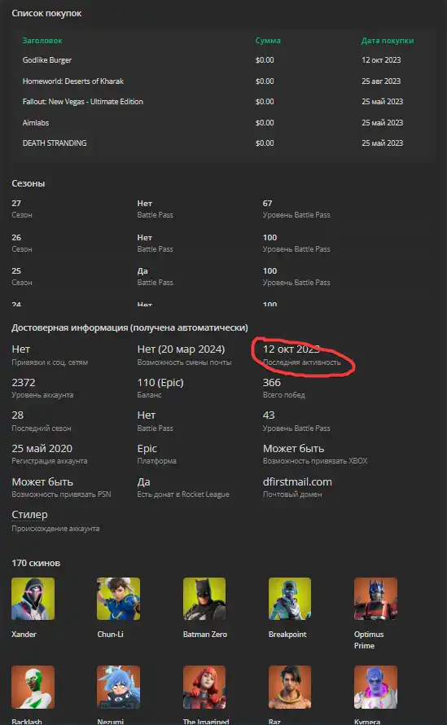Click the account level value 2372
Viewport: 447px width, 725px height.
coord(23,382)
